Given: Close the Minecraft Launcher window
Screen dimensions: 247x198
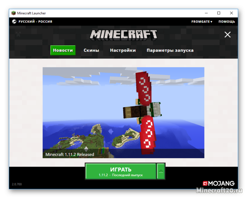Looking at the screenshot, I should 231,13.
